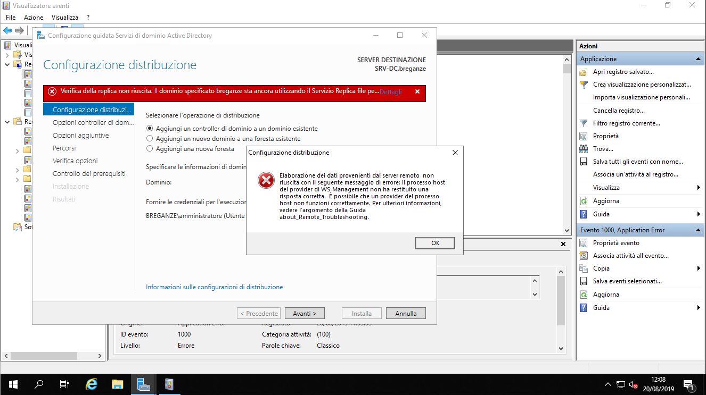
Task: Switch to Event Viewer taskbar icon
Action: [169, 384]
